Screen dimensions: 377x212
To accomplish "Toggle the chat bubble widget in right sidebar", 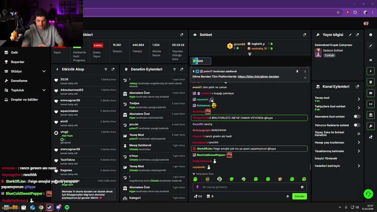I will tap(371, 93).
